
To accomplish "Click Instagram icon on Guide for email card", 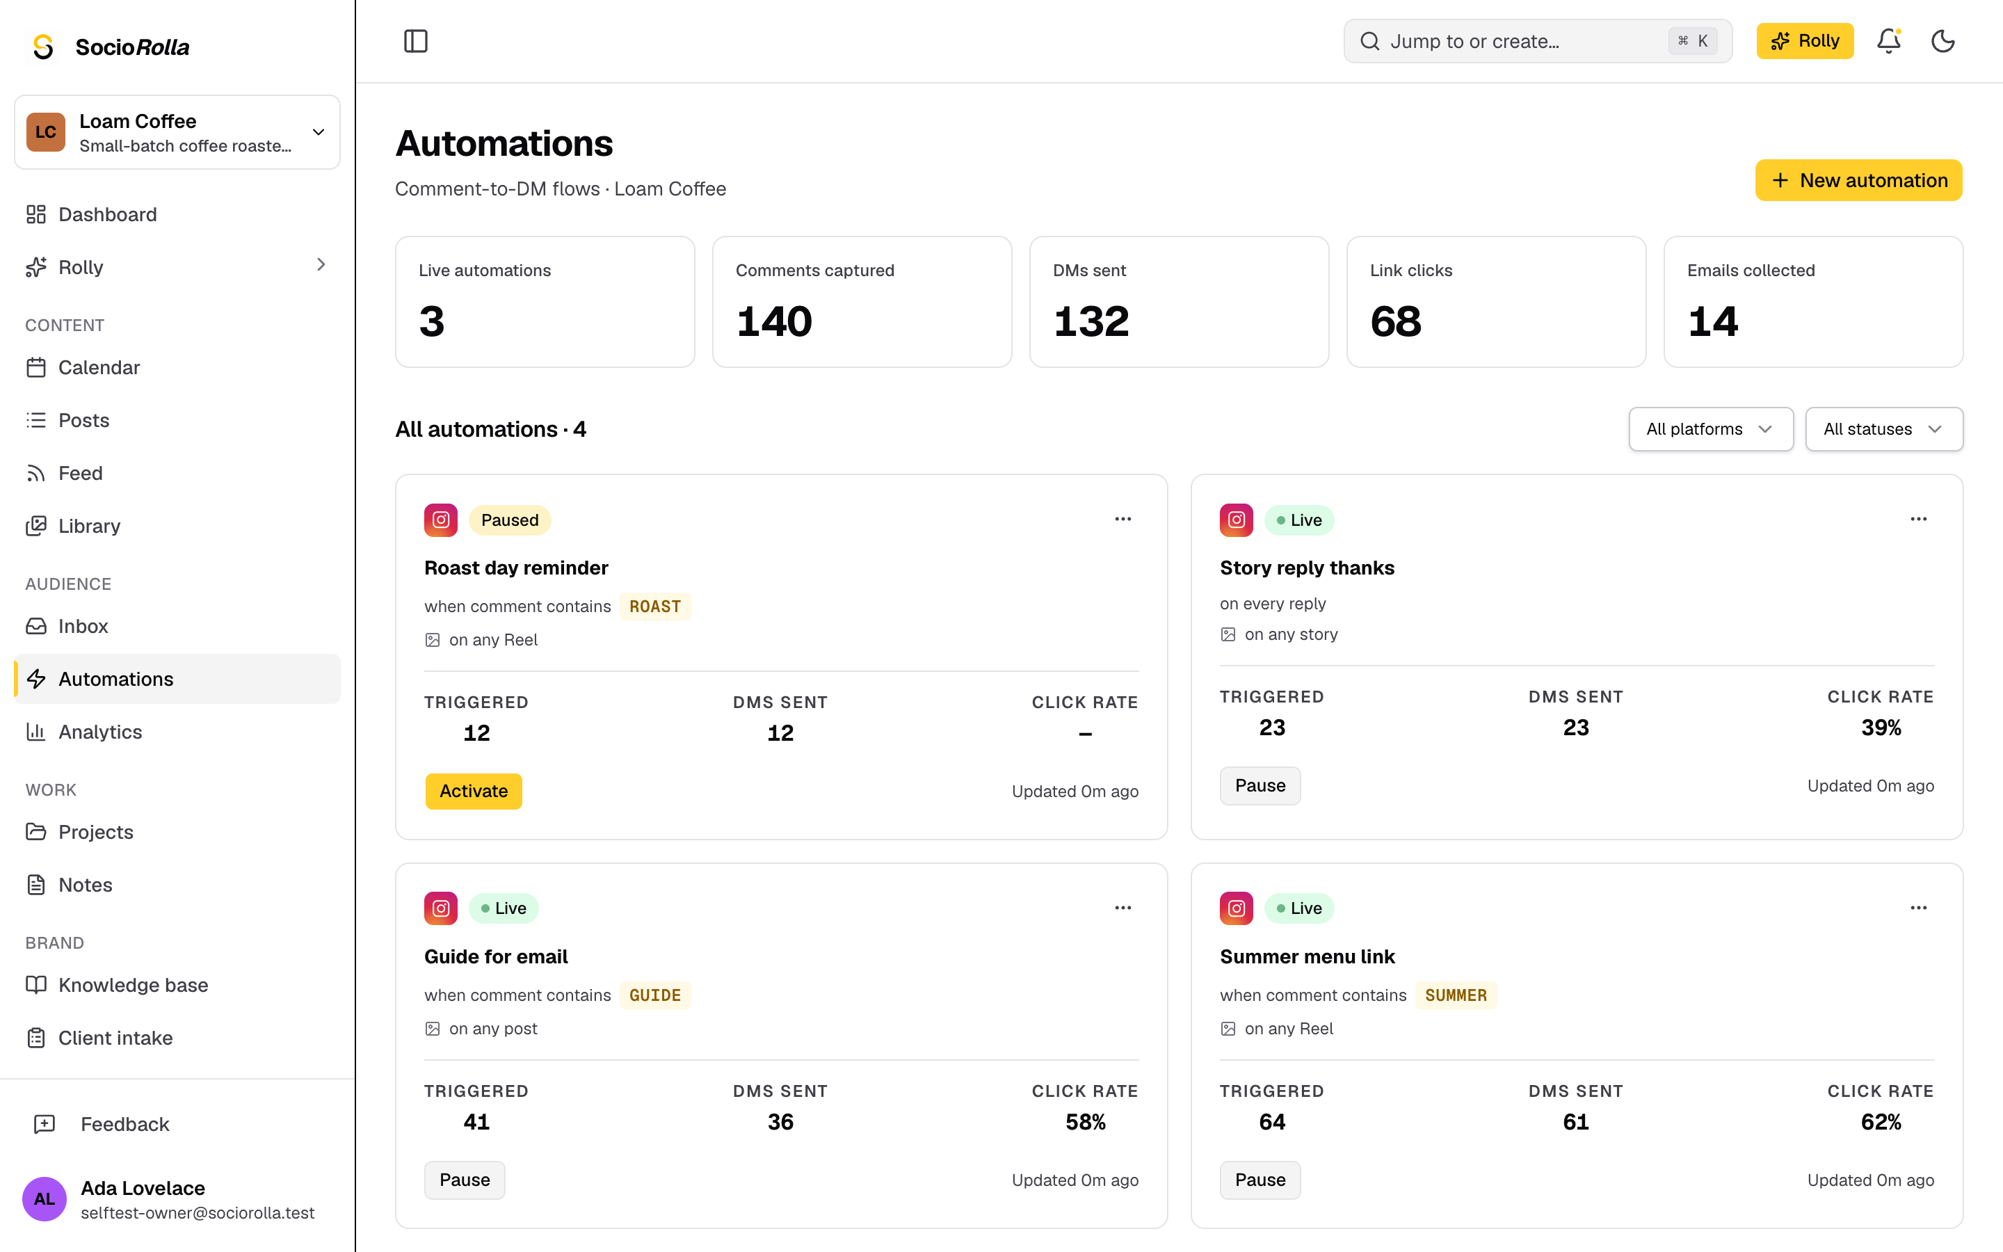I will click(x=441, y=908).
